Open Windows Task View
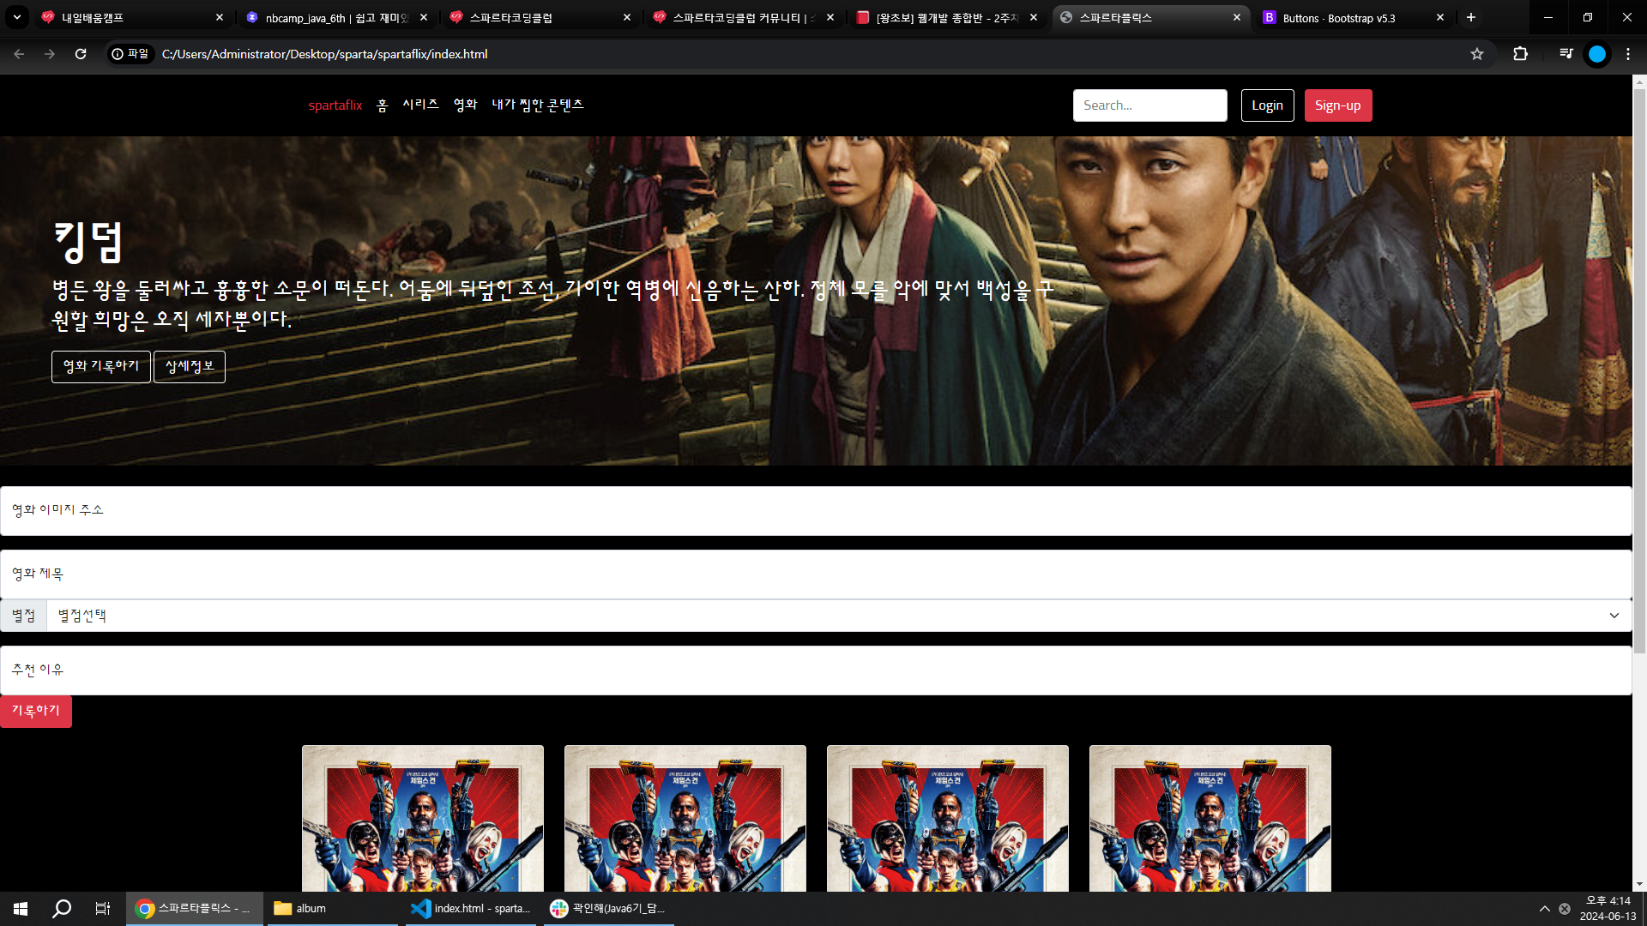This screenshot has width=1647, height=926. click(103, 909)
